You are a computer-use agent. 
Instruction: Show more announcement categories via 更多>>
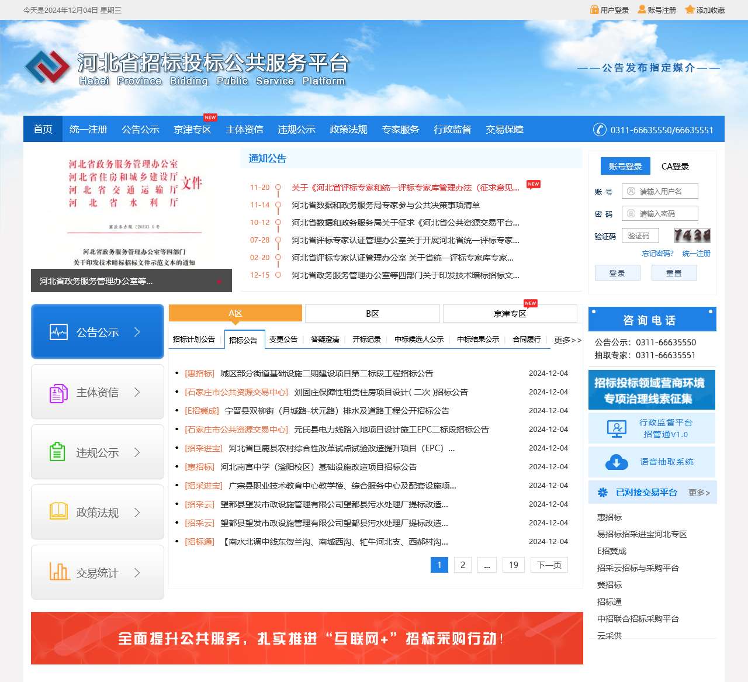pos(567,340)
